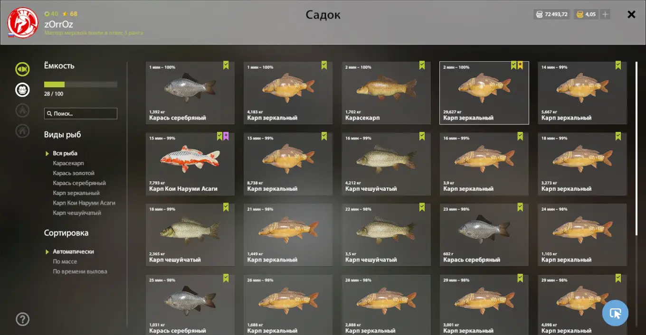
Task: Filter fish list by Карп зеркальный
Action: [x=76, y=193]
